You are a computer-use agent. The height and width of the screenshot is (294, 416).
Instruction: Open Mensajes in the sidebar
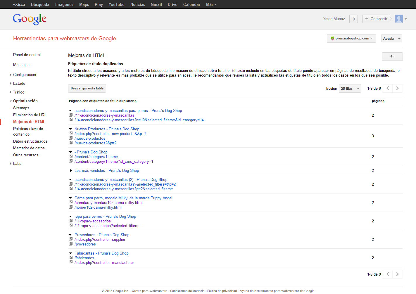tap(21, 65)
